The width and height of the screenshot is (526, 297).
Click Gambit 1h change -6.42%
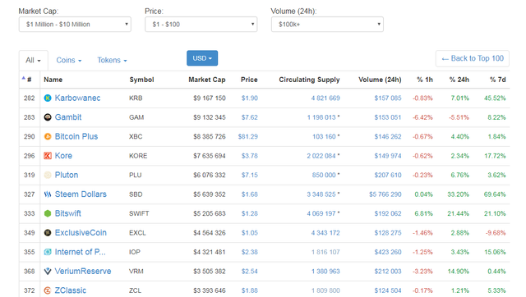point(422,117)
